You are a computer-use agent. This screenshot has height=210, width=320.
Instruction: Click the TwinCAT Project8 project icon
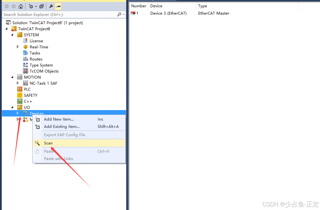[14, 29]
